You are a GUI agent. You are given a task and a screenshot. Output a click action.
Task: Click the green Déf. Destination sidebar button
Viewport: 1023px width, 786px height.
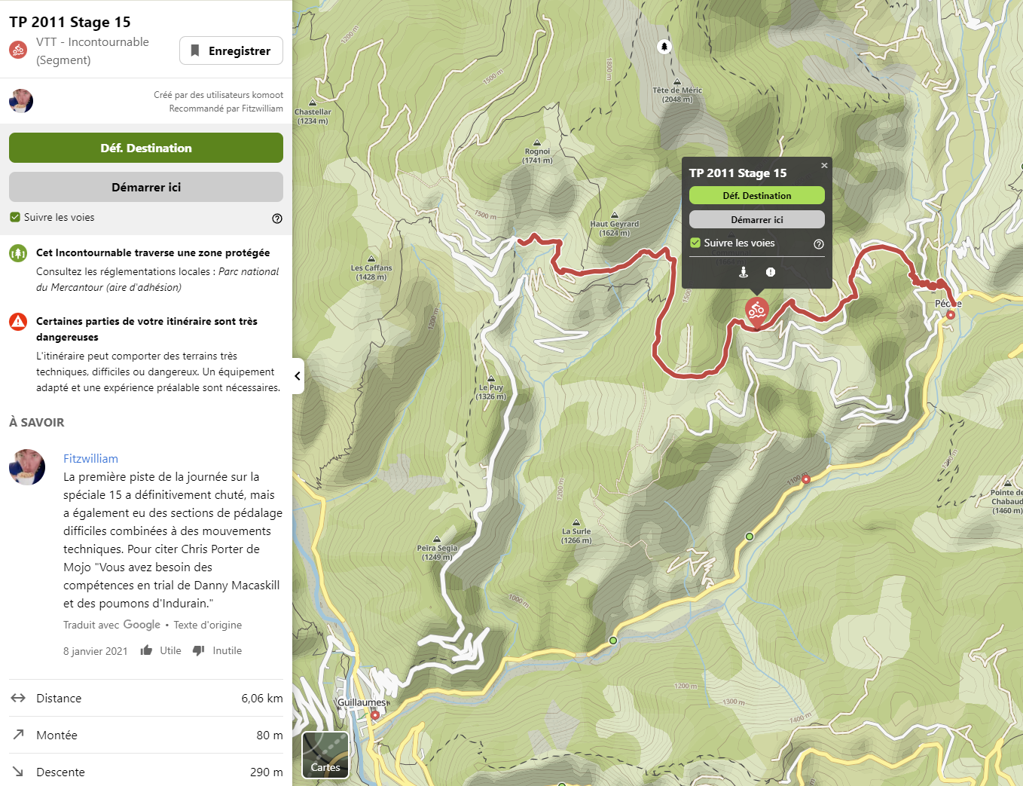146,148
